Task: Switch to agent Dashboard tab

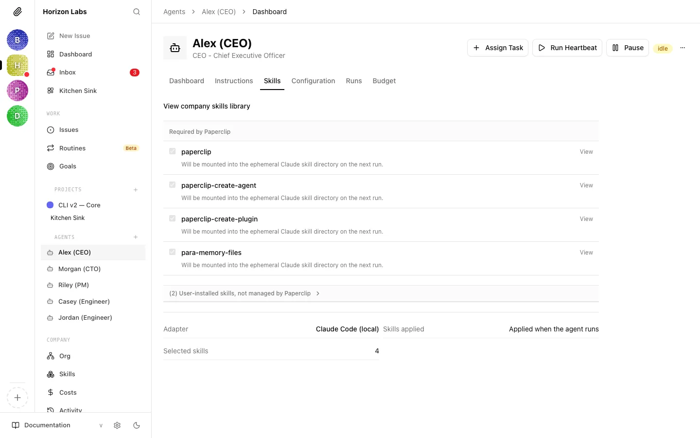Action: coord(187,81)
